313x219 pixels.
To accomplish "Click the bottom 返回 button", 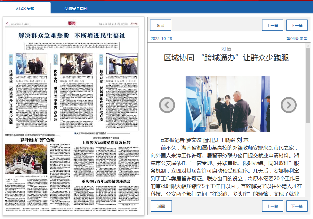I will pyautogui.click(x=161, y=206).
